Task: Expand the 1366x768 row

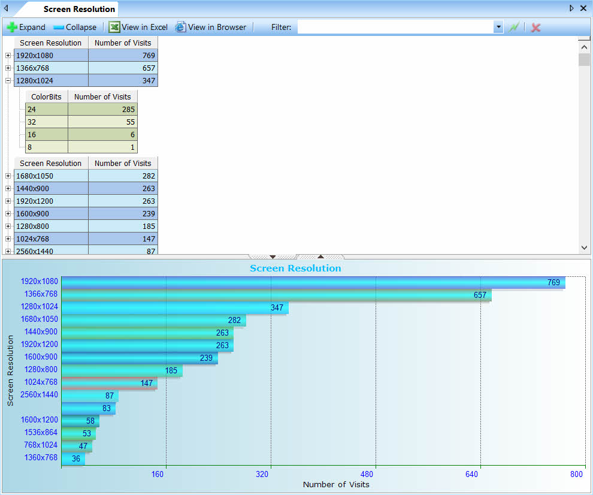Action: [x=8, y=68]
